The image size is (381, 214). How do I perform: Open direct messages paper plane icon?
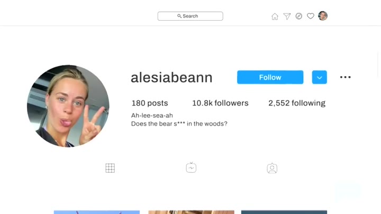click(287, 16)
